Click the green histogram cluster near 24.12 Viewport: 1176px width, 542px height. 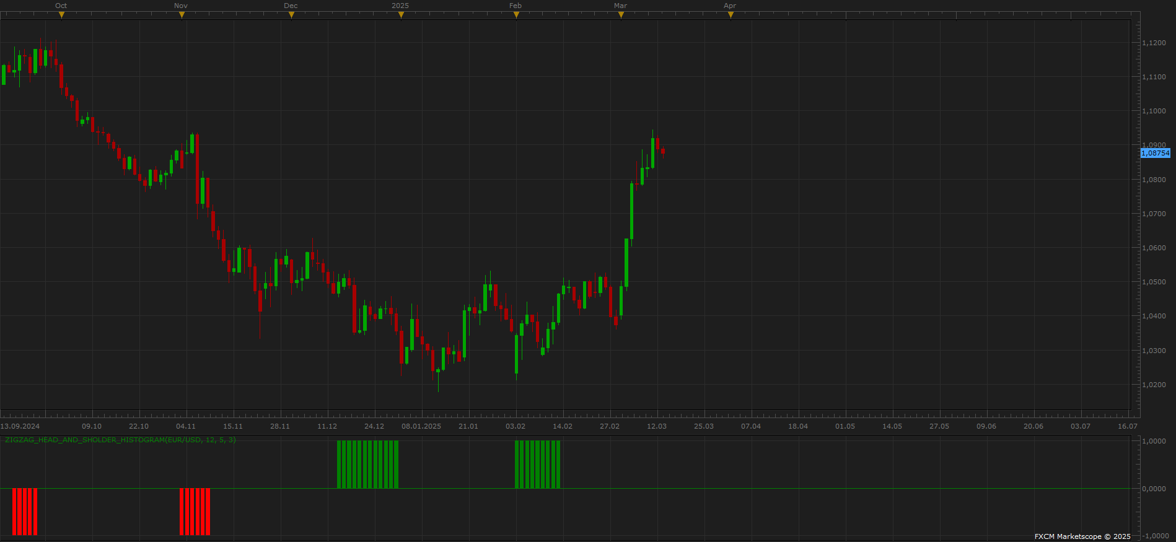click(367, 465)
